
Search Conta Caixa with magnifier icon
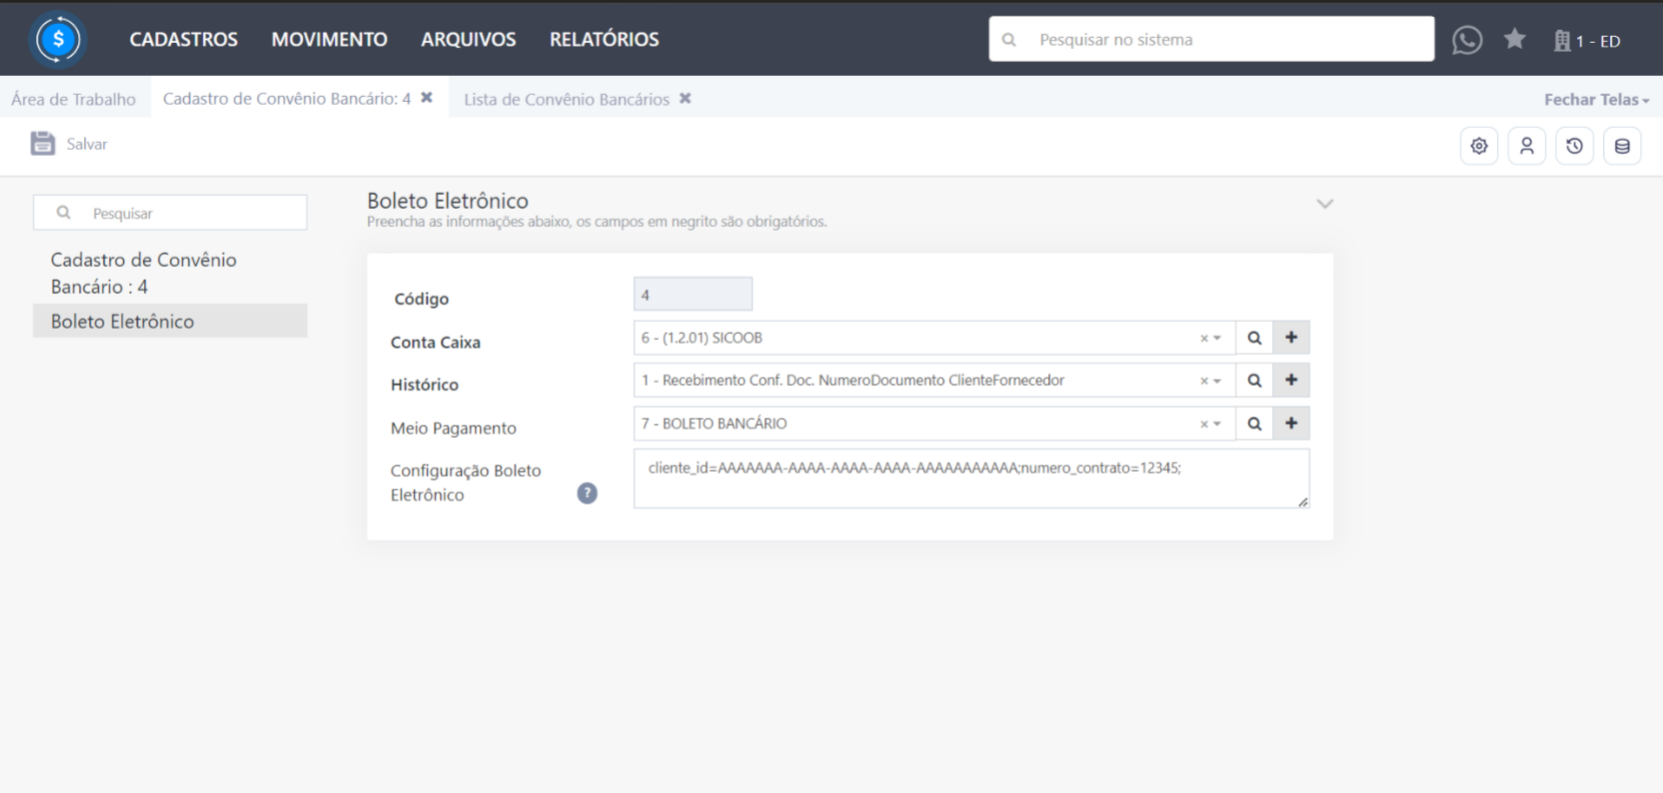[x=1254, y=338]
